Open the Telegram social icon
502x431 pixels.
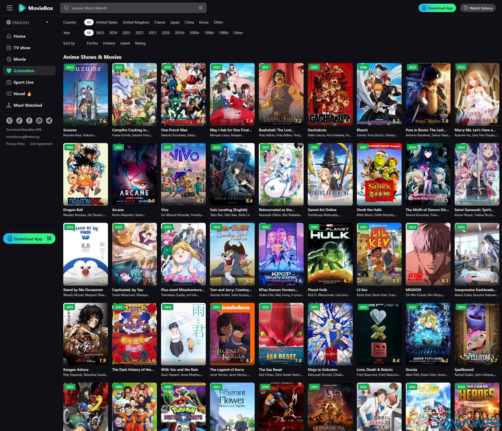click(49, 120)
